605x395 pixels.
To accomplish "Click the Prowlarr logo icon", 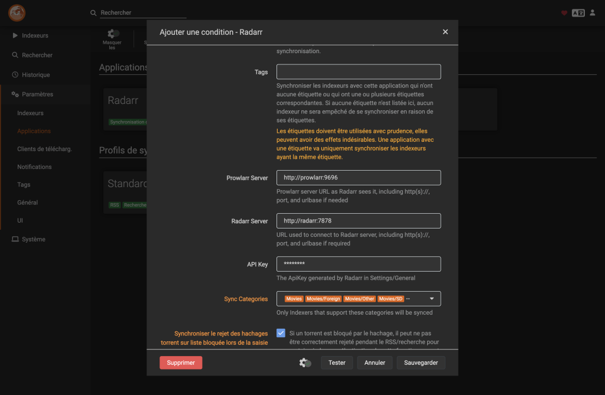I will (17, 13).
